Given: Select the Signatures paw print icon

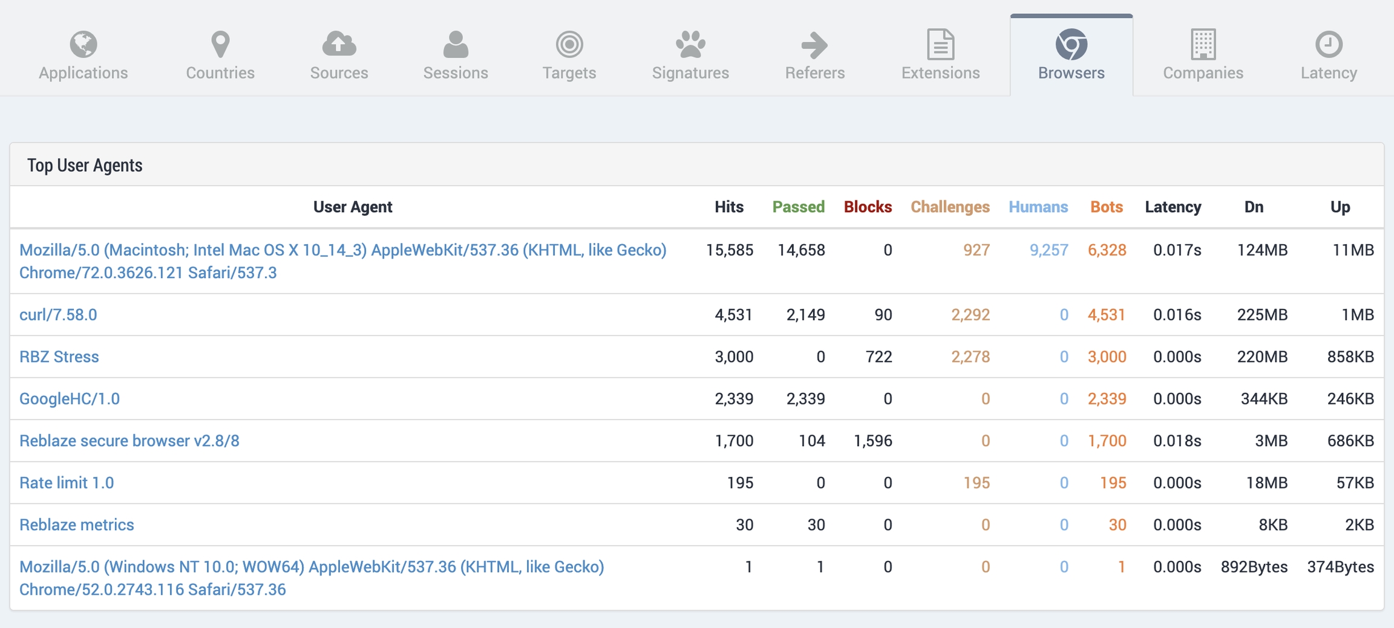Looking at the screenshot, I should [690, 44].
